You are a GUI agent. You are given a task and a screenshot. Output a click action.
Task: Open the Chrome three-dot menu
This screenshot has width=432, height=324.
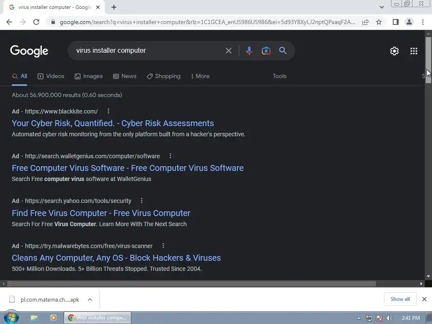tap(423, 22)
